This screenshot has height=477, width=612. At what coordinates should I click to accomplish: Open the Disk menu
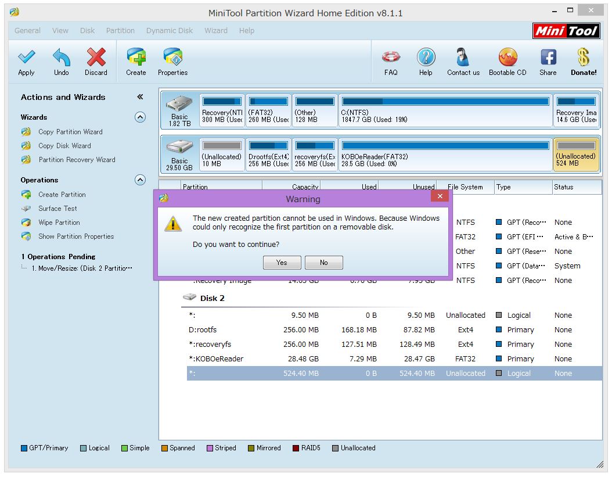88,30
